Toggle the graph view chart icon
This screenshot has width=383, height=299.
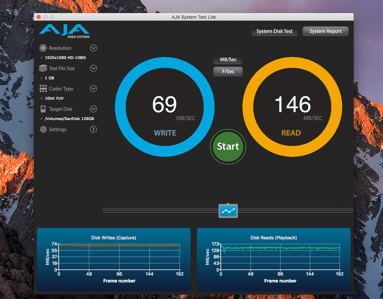pyautogui.click(x=228, y=211)
